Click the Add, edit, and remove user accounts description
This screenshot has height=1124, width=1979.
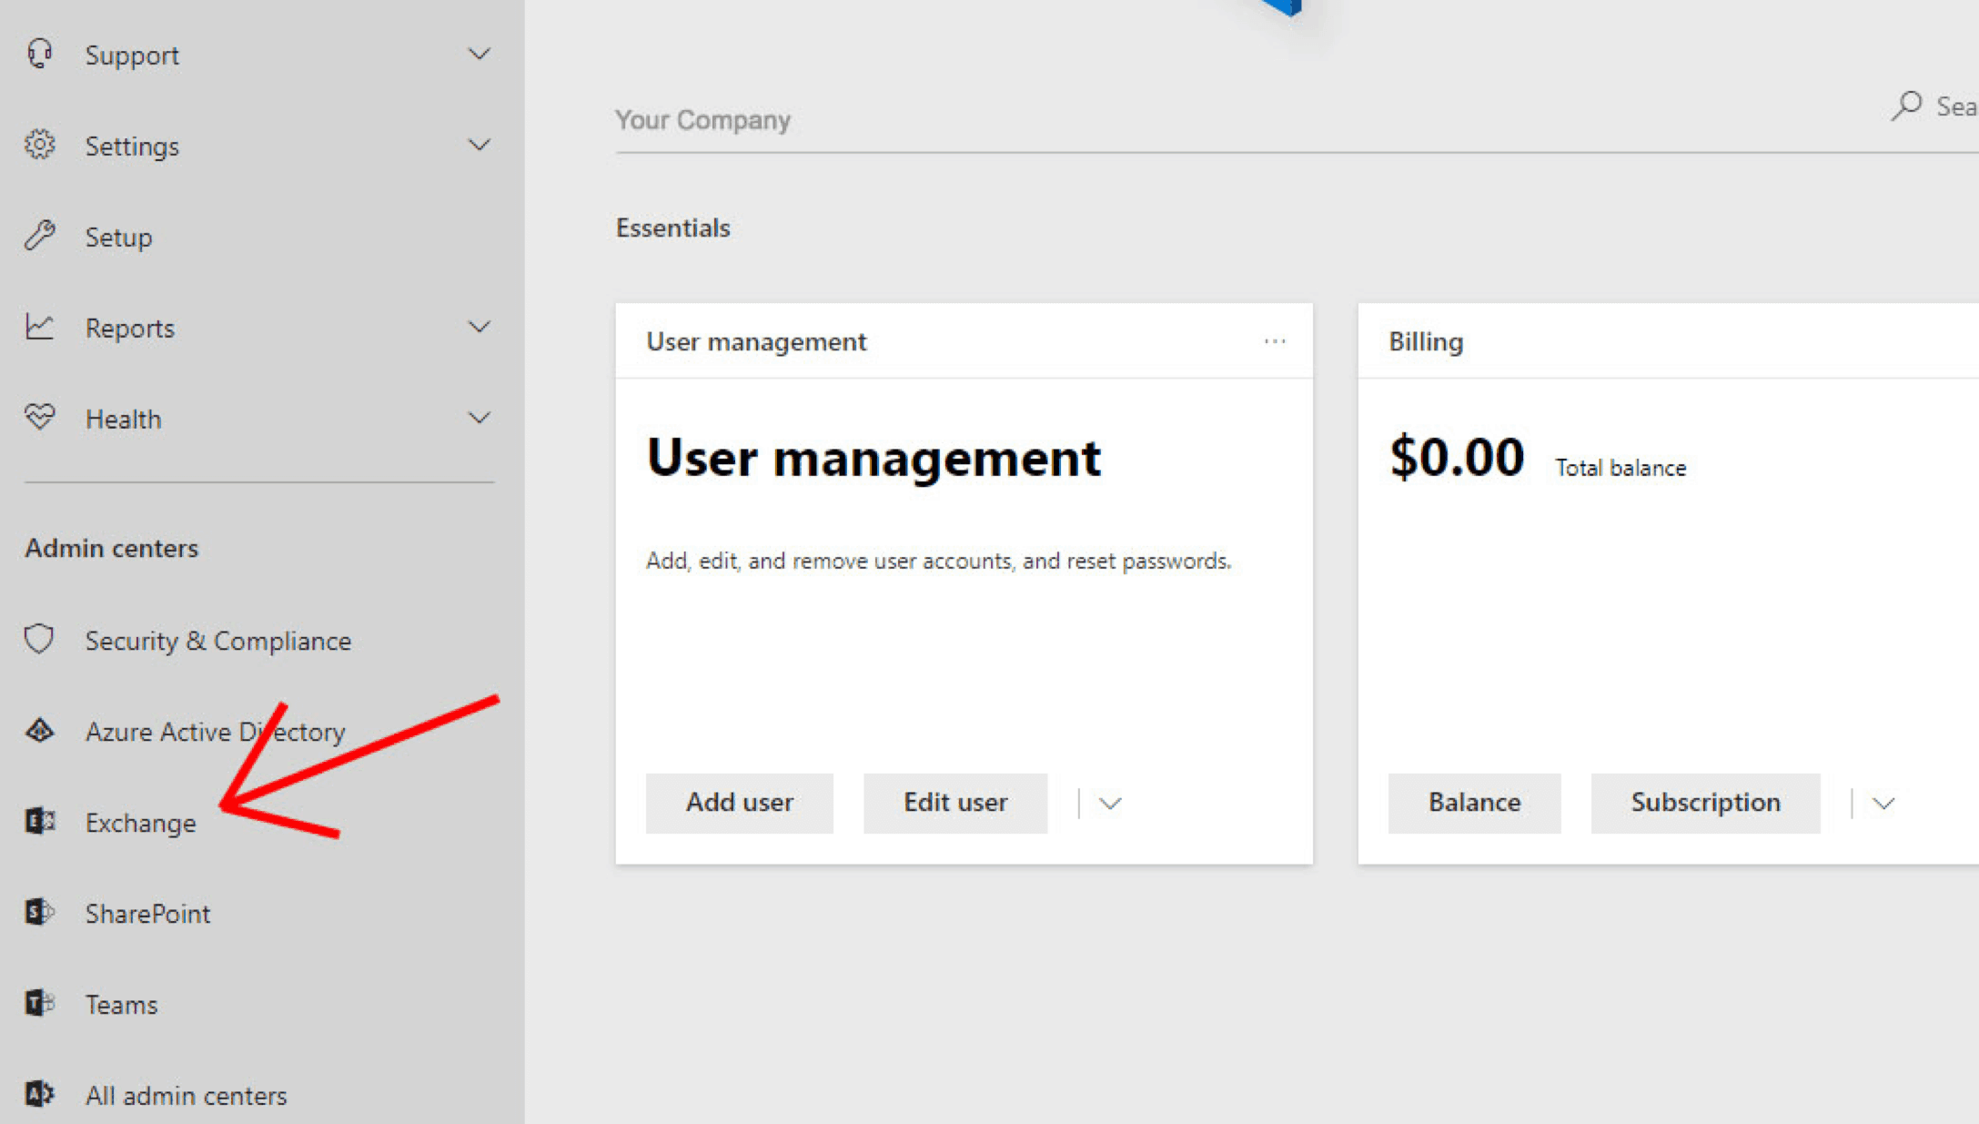point(938,562)
